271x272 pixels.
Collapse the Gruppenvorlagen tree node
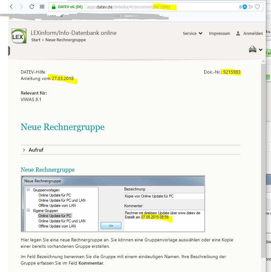point(28,190)
